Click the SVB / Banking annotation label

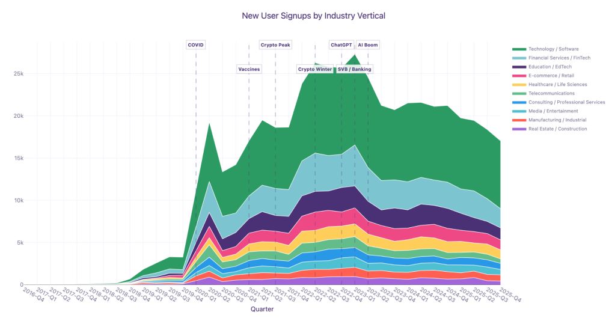pyautogui.click(x=355, y=69)
